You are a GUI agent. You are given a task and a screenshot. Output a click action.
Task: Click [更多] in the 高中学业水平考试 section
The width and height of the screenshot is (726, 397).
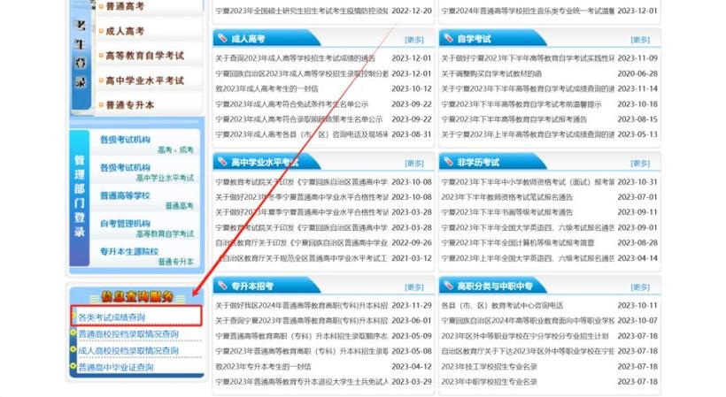tap(414, 164)
